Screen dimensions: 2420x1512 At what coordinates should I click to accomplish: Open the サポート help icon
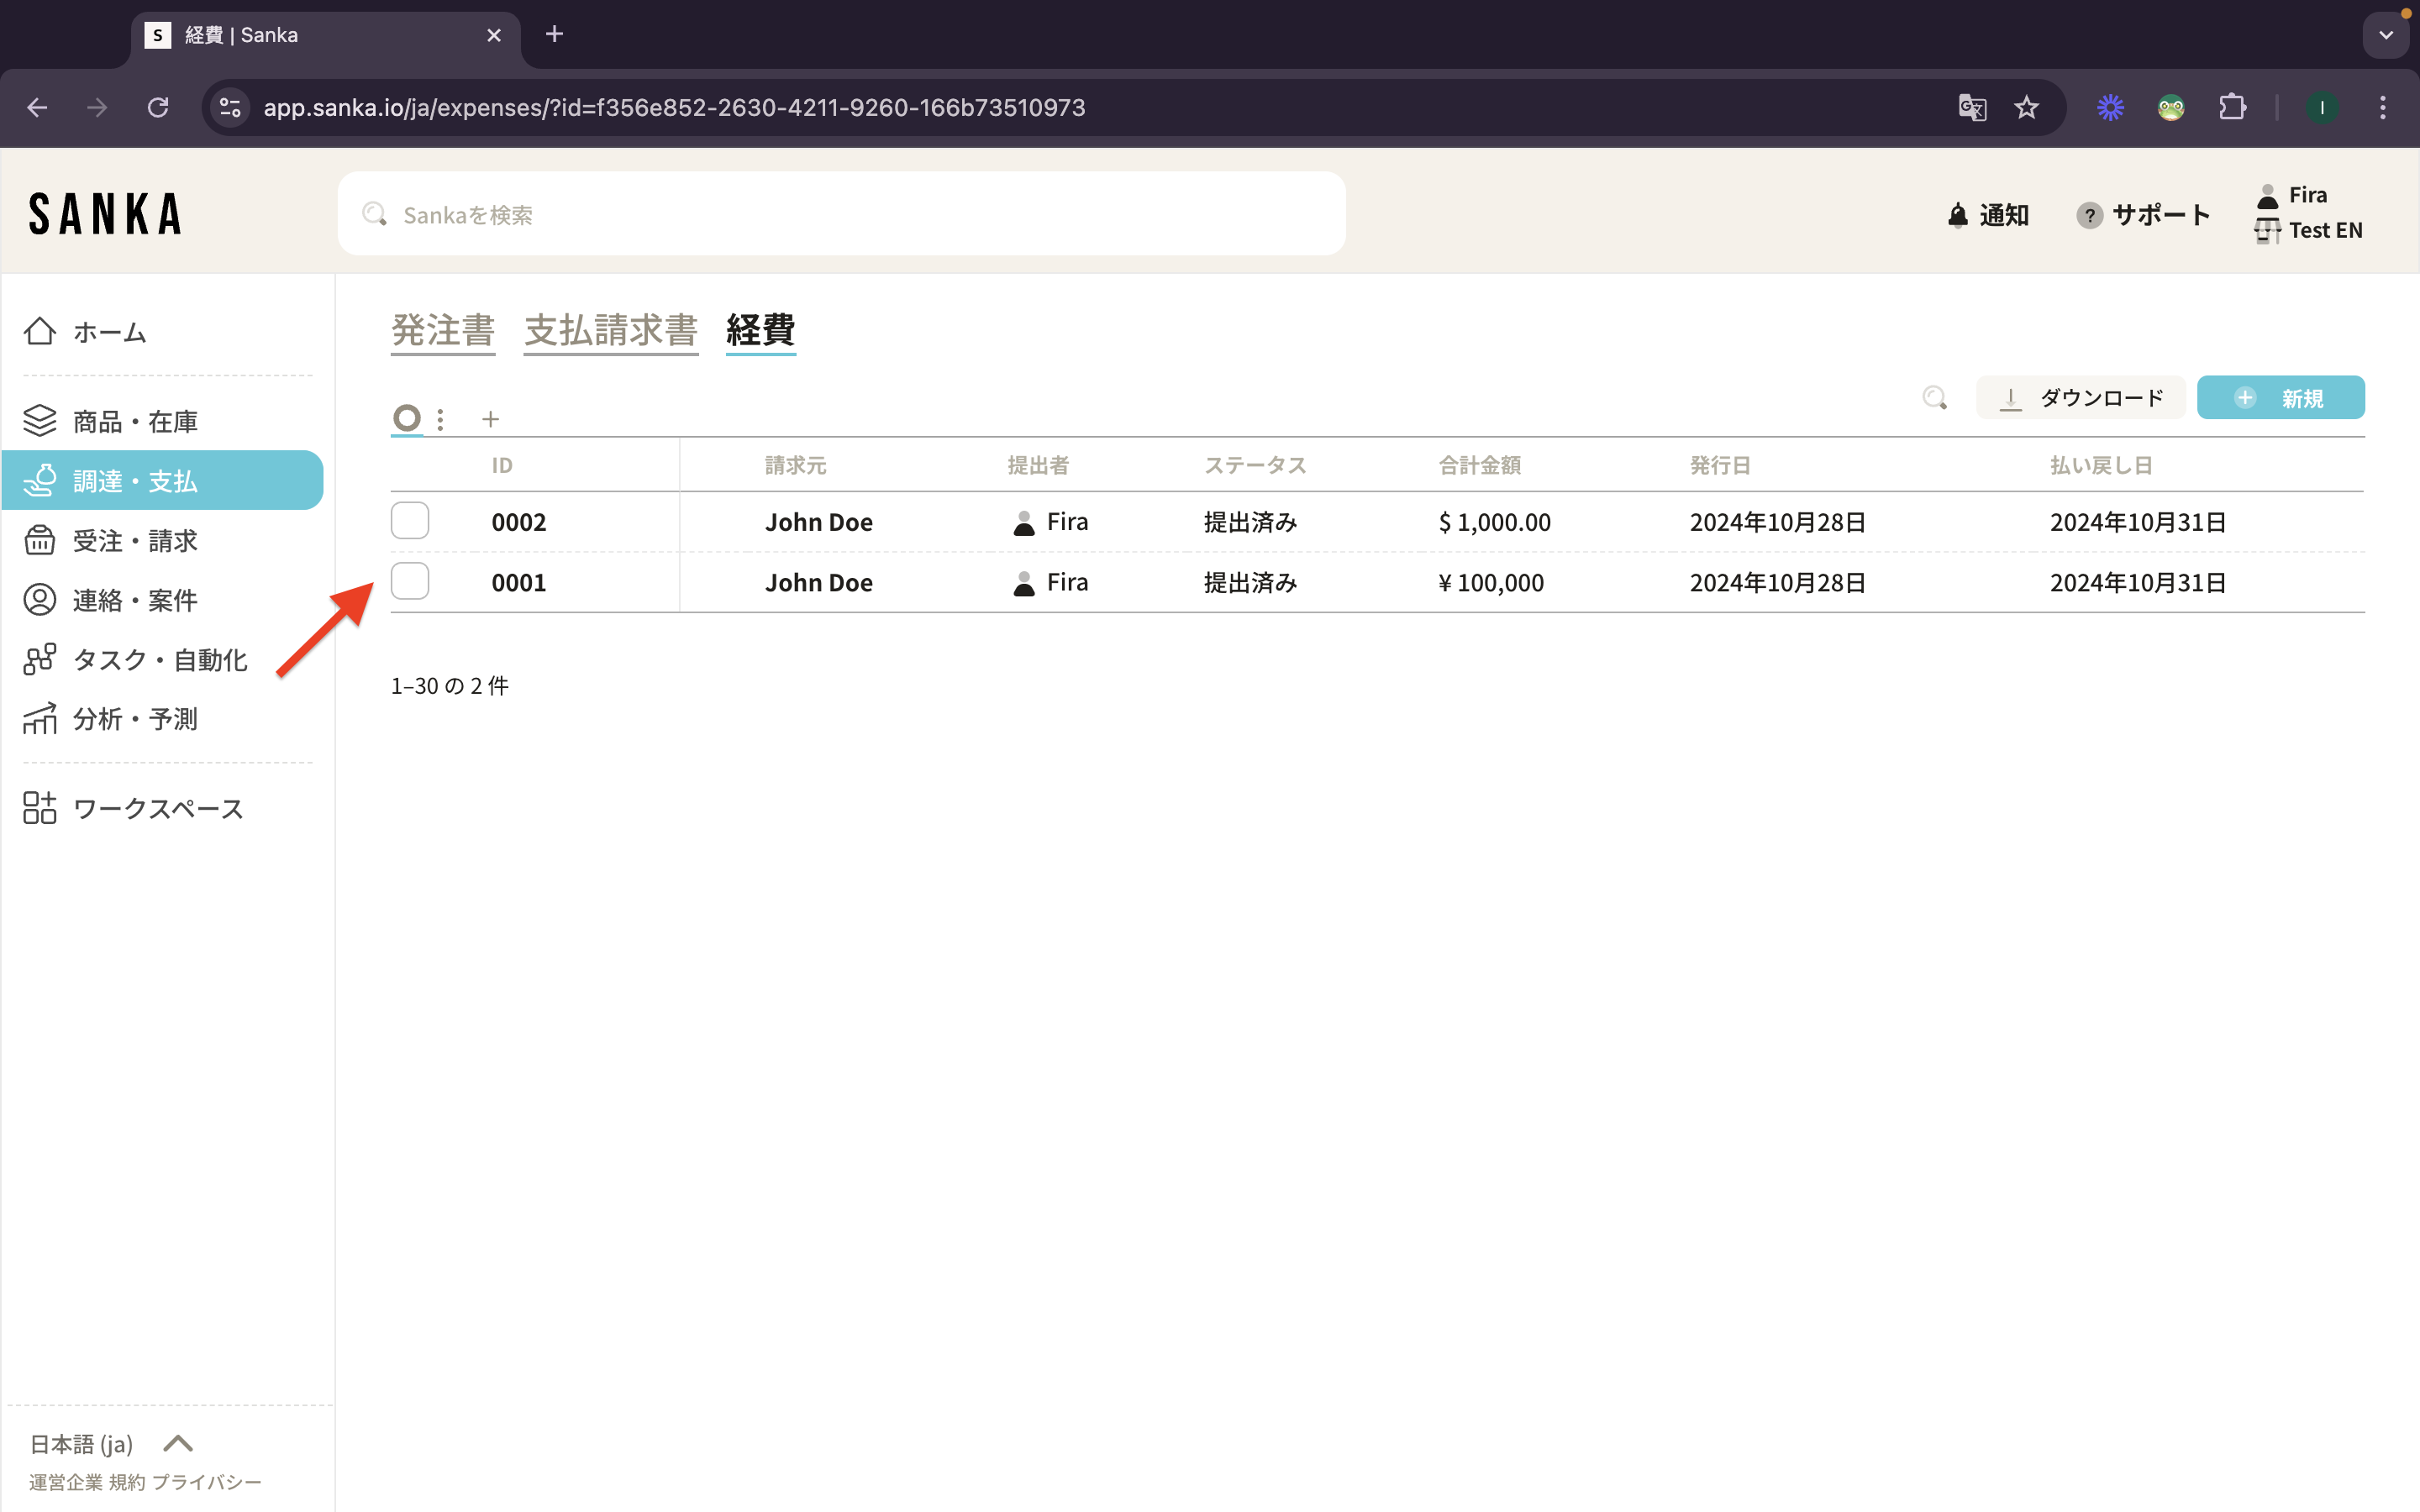(x=2088, y=215)
